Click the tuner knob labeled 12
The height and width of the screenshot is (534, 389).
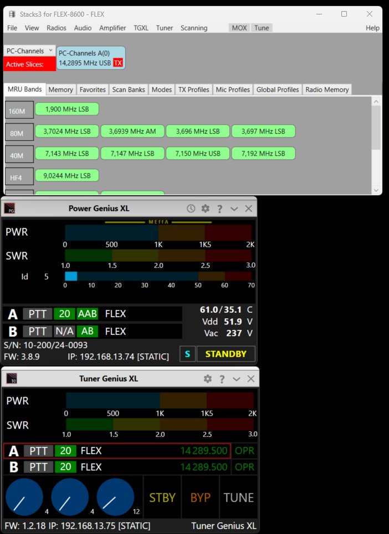coord(115,497)
